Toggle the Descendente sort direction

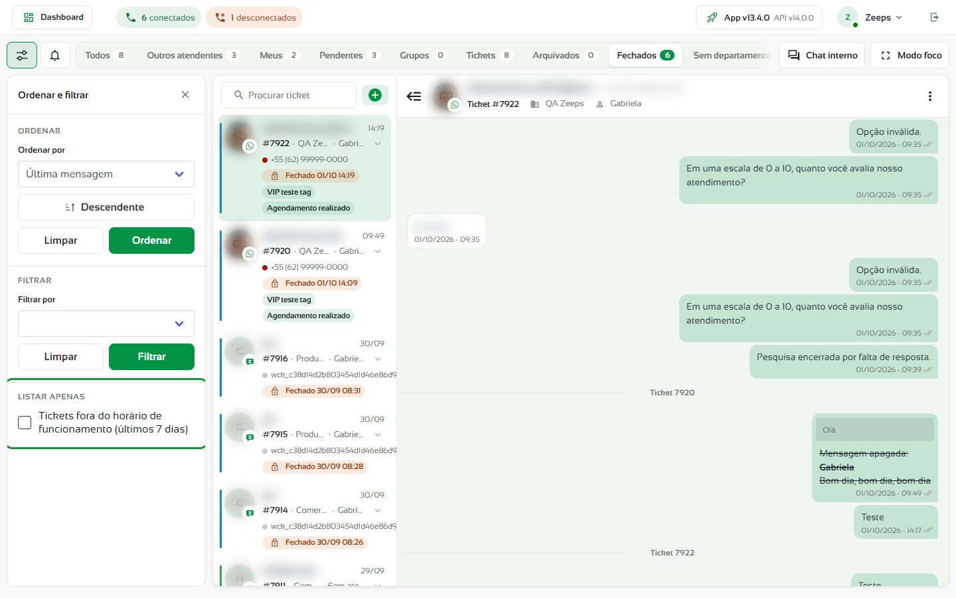(106, 207)
